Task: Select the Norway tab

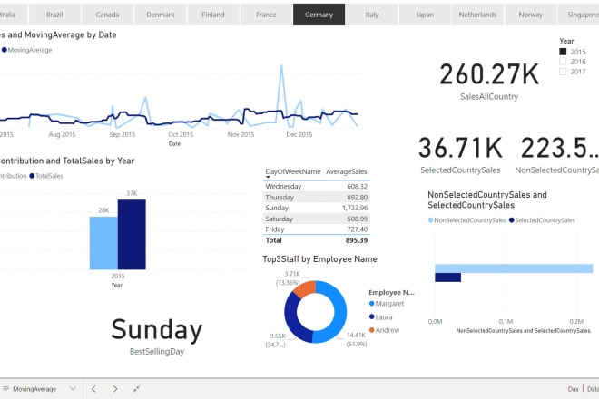Action: tap(530, 15)
